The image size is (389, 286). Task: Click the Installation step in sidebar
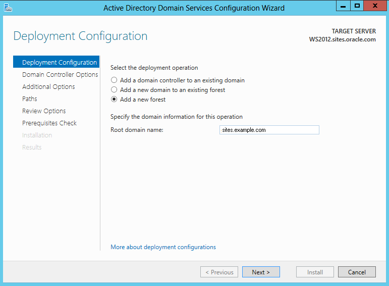pos(37,135)
